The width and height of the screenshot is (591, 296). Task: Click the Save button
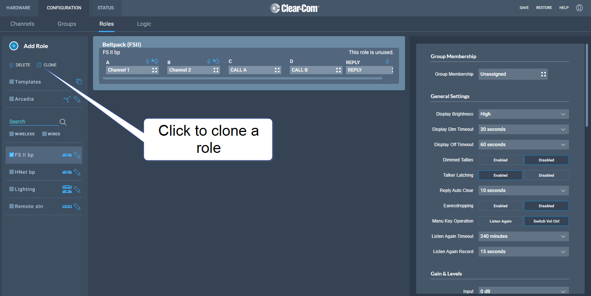524,8
